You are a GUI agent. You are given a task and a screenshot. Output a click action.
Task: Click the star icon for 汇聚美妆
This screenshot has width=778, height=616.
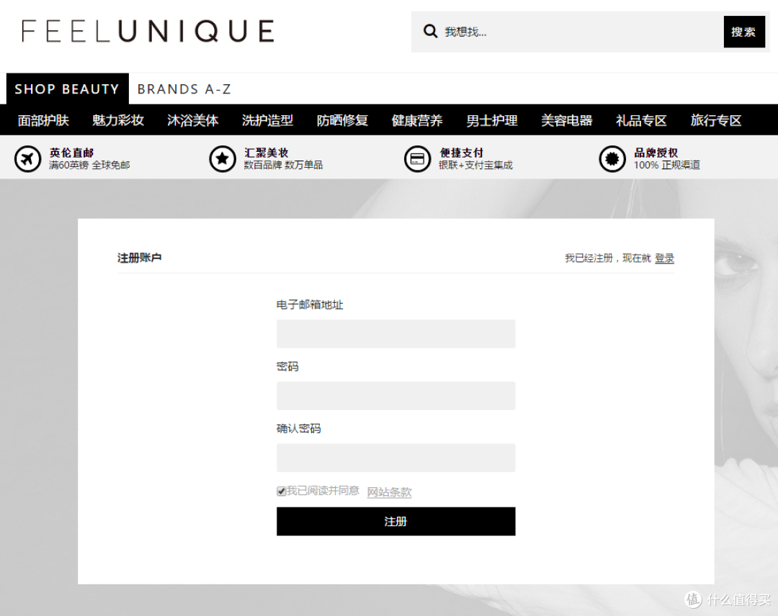coord(223,158)
